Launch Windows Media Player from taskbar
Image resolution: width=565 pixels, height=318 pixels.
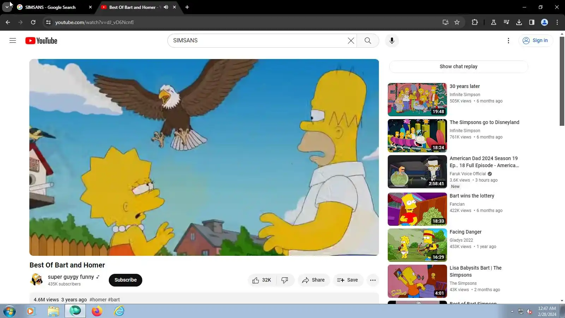(31, 311)
